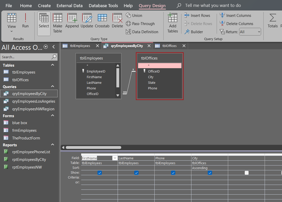Switch to the Create ribbon tab

[x=44, y=6]
